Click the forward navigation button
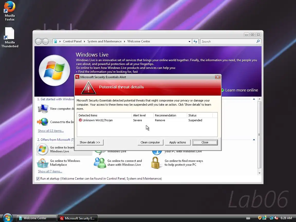This screenshot has width=296, height=222. pyautogui.click(x=45, y=41)
